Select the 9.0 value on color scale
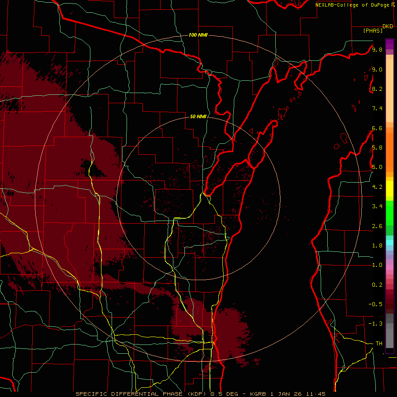This screenshot has width=397, height=397. click(377, 69)
